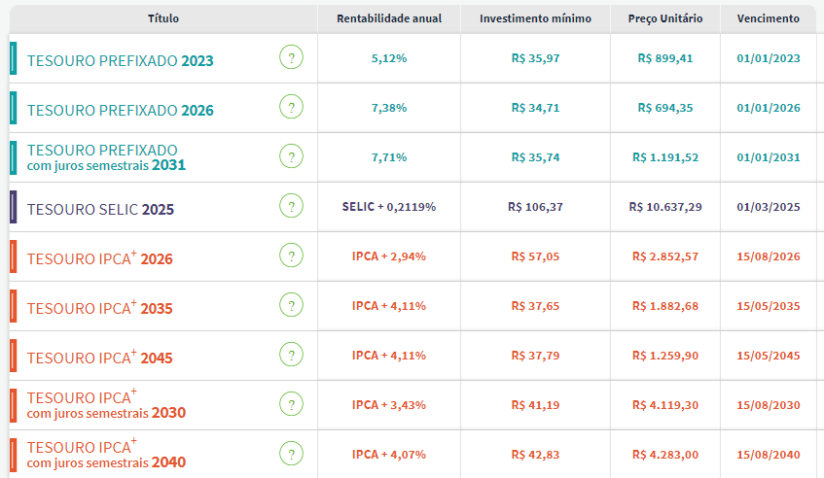Open Tesouro IPCA+ 2045 title link
The height and width of the screenshot is (478, 824).
click(99, 358)
